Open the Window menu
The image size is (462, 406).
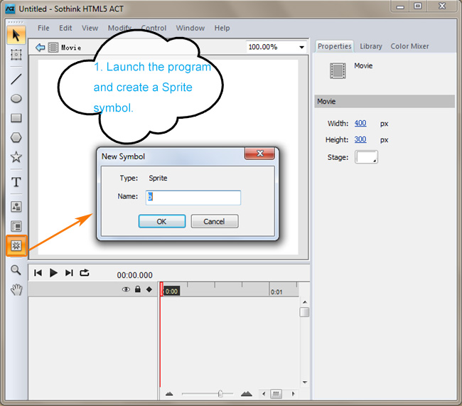(x=190, y=28)
